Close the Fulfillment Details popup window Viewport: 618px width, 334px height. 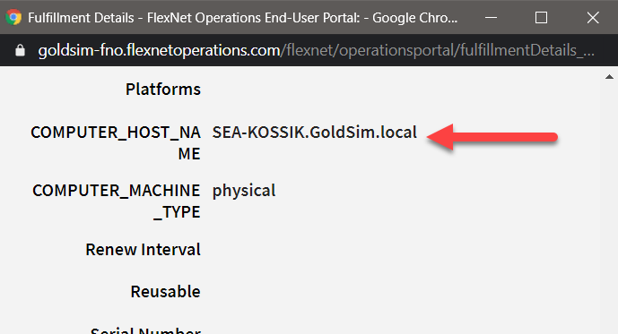593,17
